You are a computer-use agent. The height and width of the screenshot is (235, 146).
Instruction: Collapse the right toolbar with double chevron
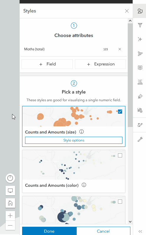click(x=140, y=231)
